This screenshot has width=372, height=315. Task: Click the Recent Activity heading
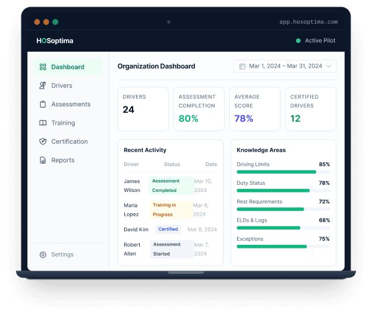[145, 150]
